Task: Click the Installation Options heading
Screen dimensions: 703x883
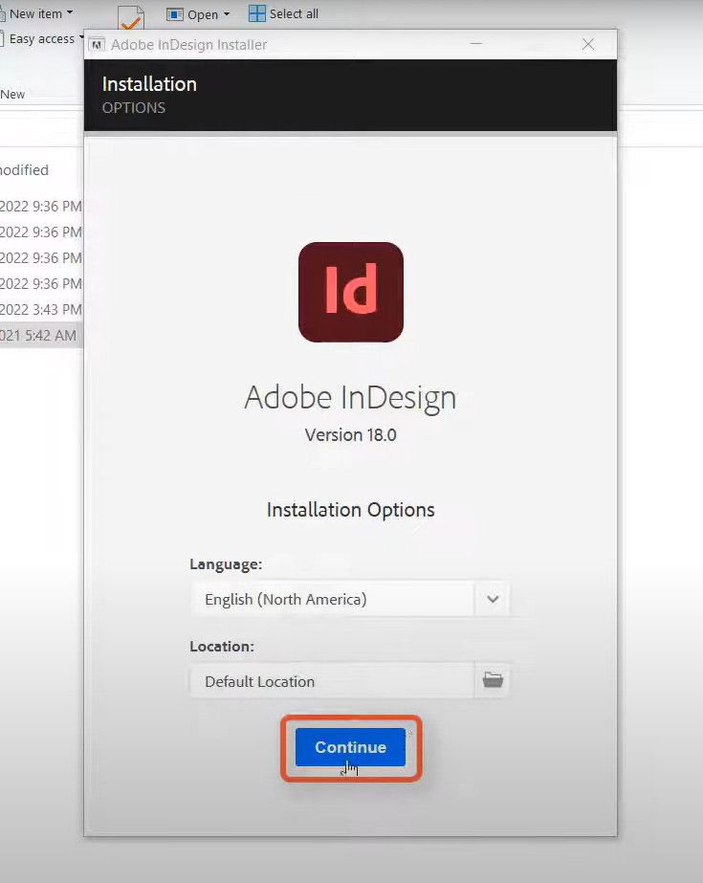Action: point(351,510)
